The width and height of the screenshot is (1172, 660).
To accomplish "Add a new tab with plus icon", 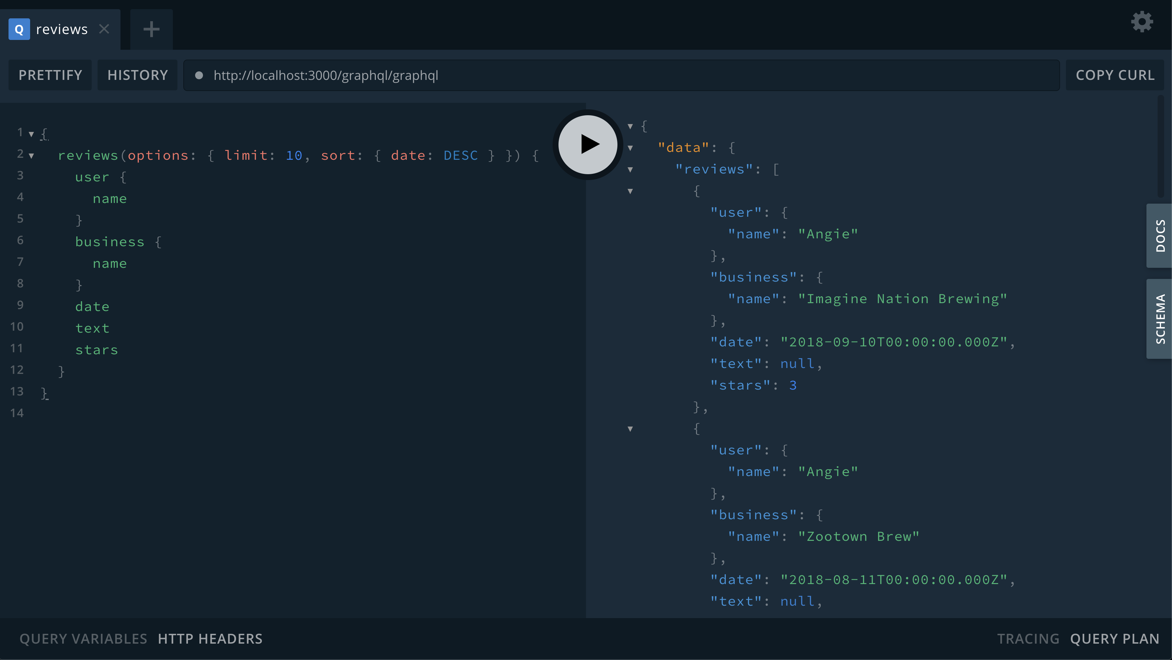I will click(151, 29).
